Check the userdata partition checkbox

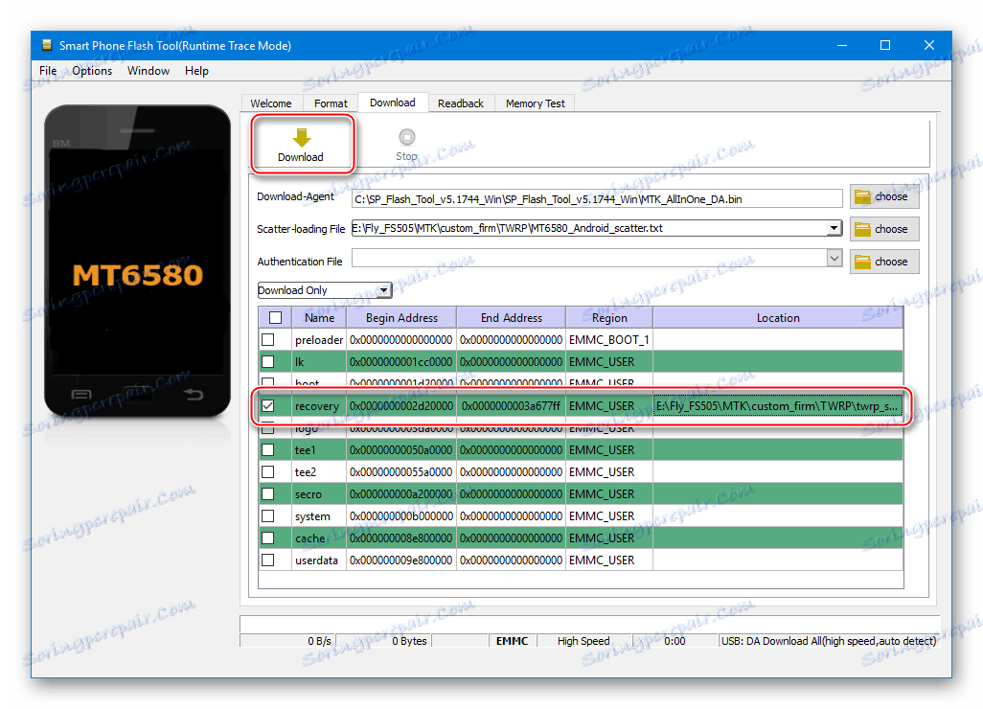[x=268, y=560]
